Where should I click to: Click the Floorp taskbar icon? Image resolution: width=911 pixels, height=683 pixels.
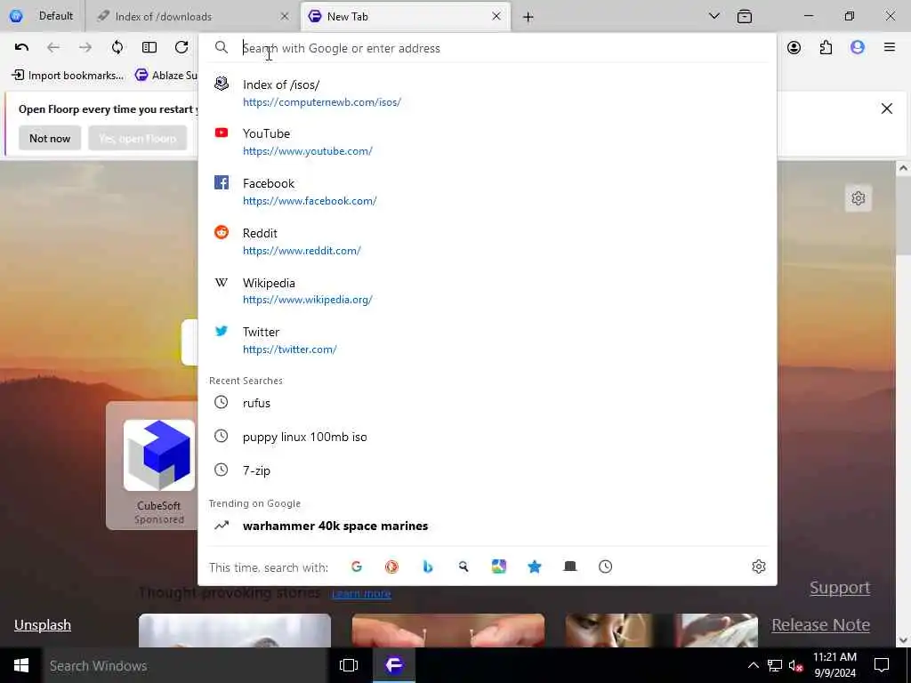tap(394, 665)
